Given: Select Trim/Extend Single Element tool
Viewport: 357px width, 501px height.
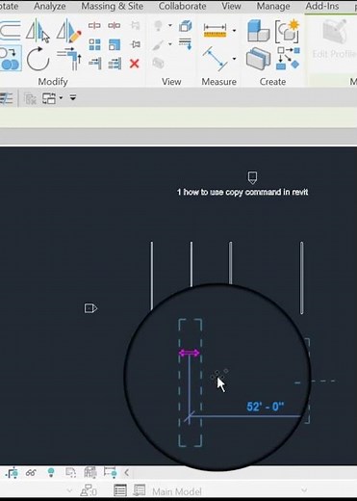Looking at the screenshot, I should point(94,64).
